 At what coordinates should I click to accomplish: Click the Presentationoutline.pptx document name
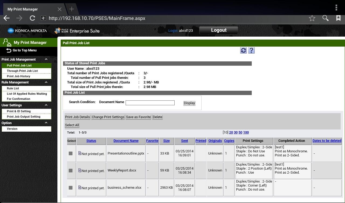pos(126,153)
